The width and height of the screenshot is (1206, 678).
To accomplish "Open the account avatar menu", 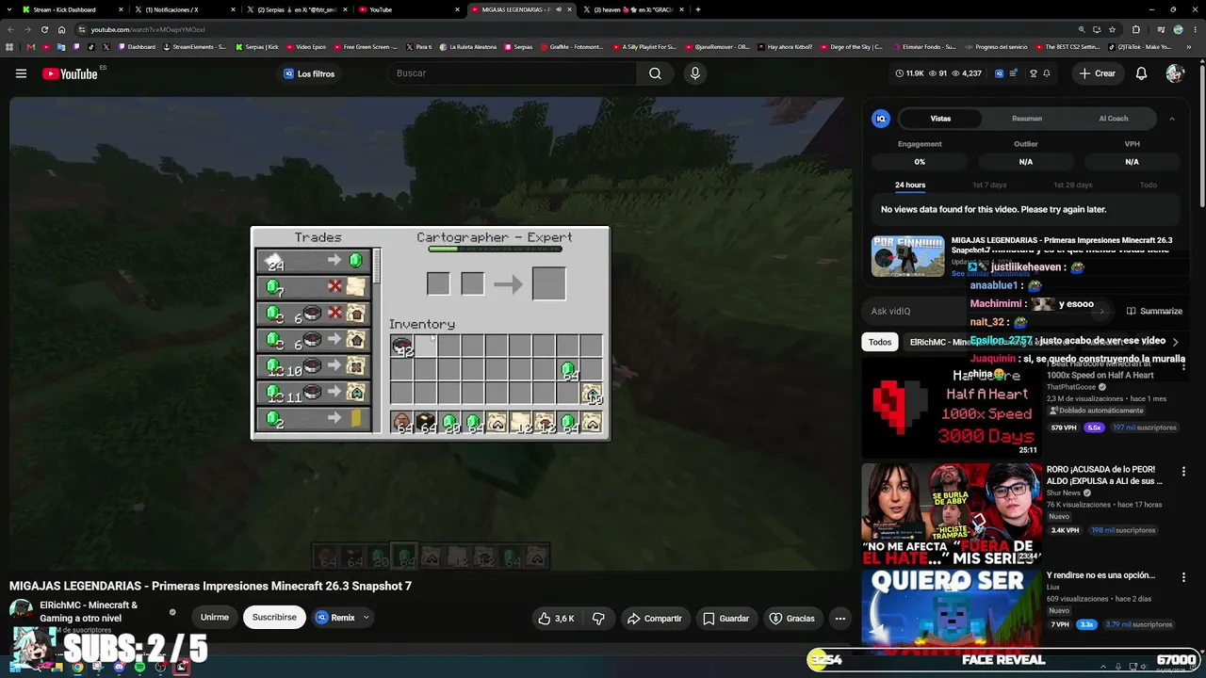I will (x=1174, y=73).
